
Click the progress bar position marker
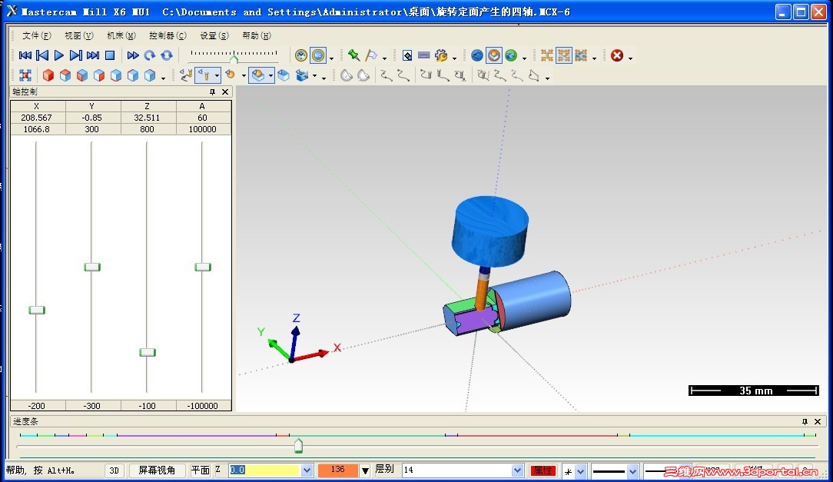(299, 445)
